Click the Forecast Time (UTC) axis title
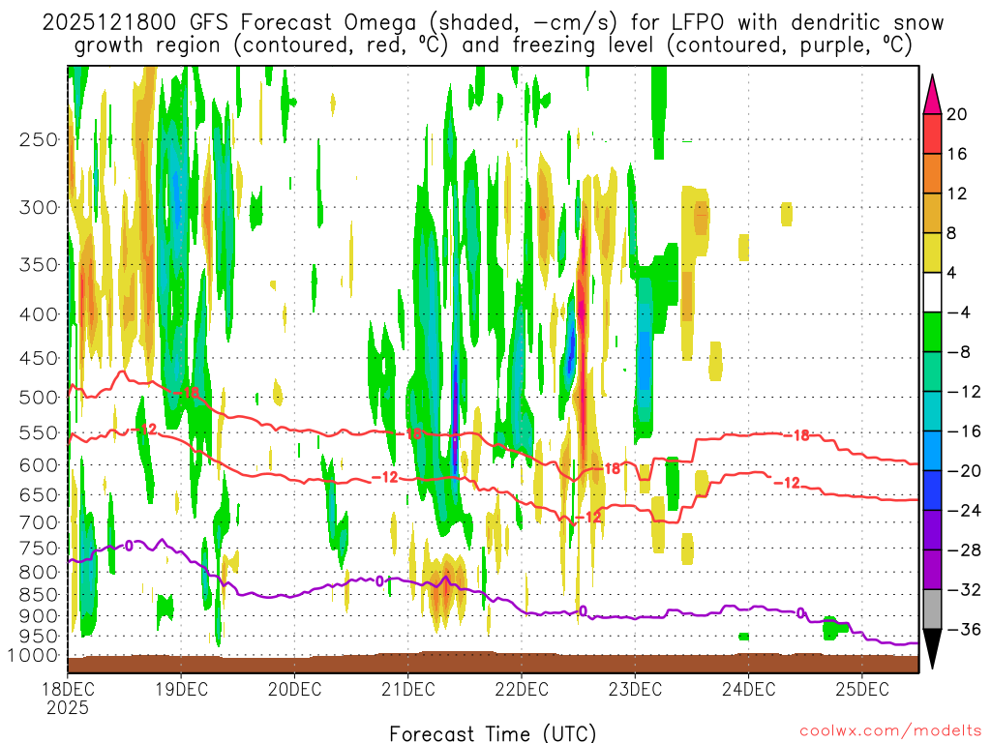Image resolution: width=991 pixels, height=743 pixels. click(x=493, y=733)
